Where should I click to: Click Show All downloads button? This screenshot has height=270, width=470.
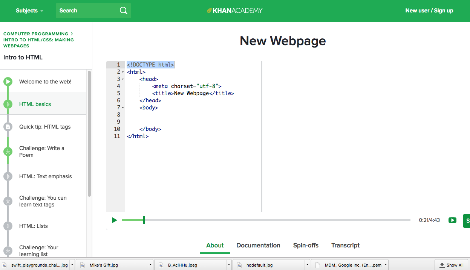[x=451, y=265]
